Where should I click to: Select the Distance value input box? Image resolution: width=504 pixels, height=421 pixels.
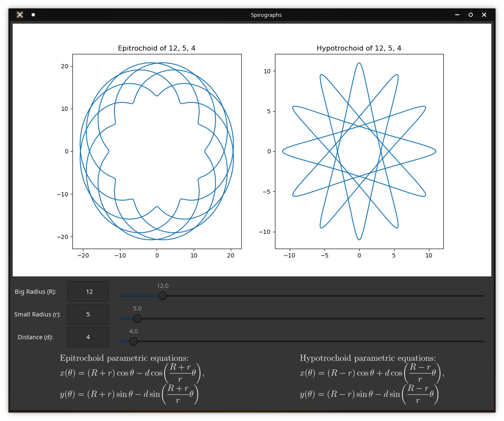pyautogui.click(x=88, y=337)
